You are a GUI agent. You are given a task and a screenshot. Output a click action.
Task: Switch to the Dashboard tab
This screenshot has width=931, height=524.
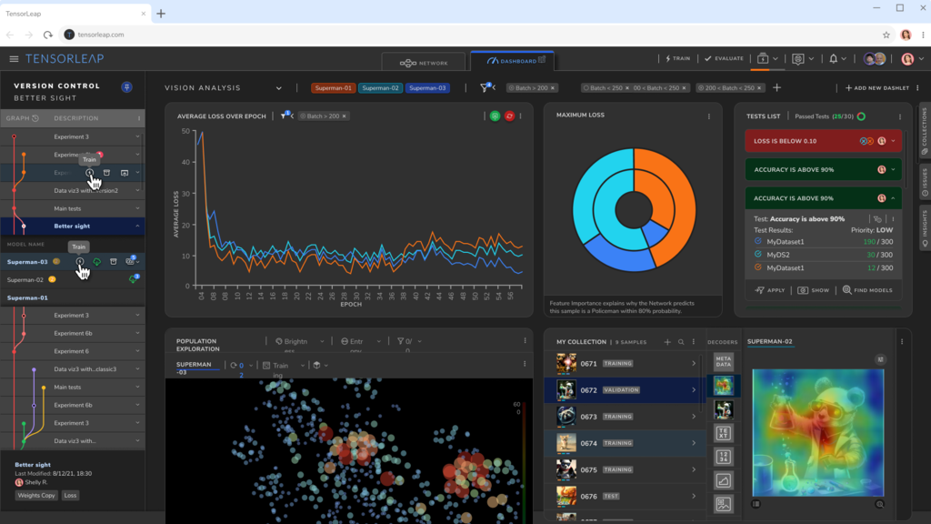click(x=513, y=61)
